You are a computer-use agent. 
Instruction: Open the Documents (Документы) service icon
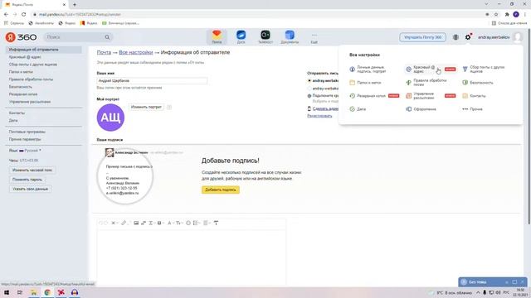290,36
